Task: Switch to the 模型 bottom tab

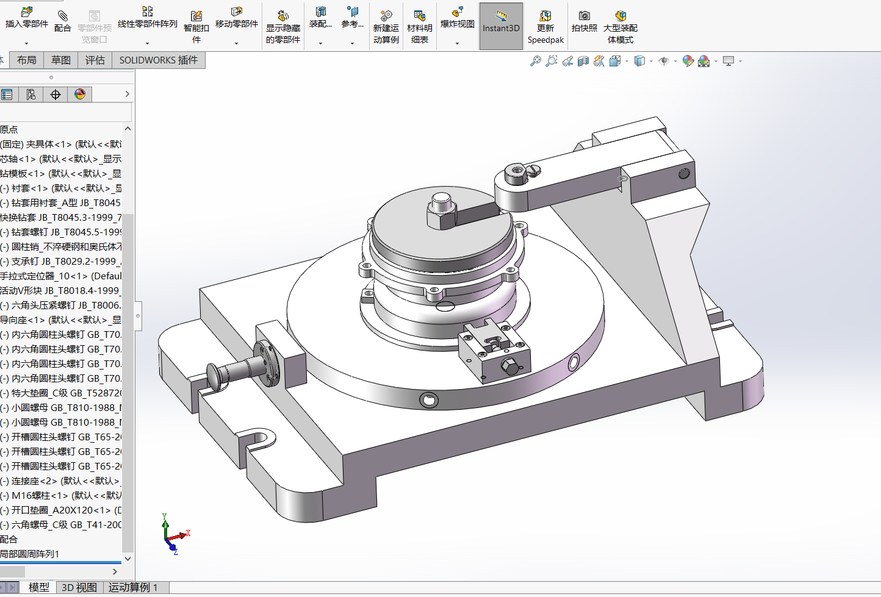Action: tap(38, 587)
